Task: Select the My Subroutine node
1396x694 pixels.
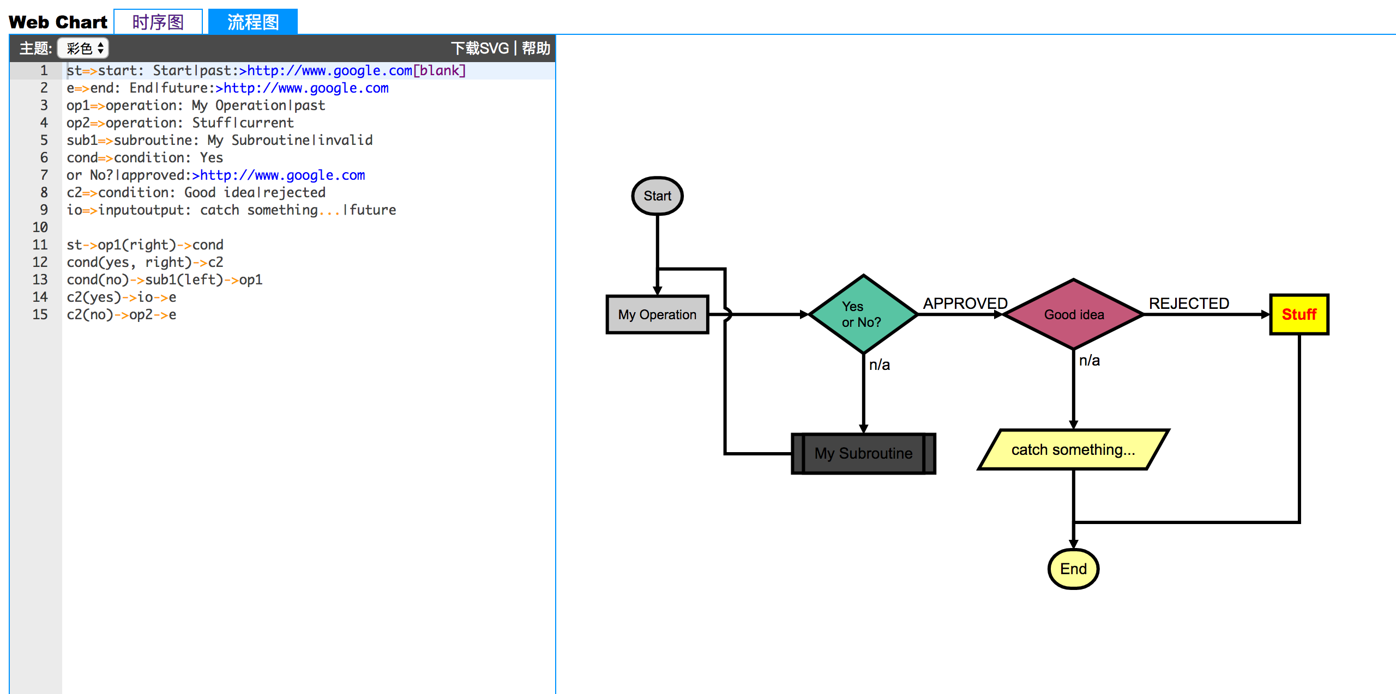Action: (x=863, y=453)
